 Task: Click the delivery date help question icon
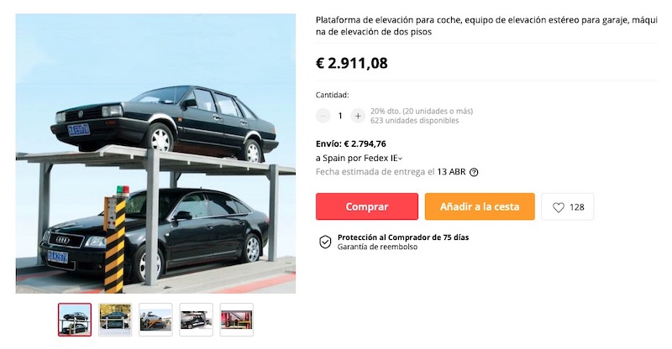coord(474,172)
